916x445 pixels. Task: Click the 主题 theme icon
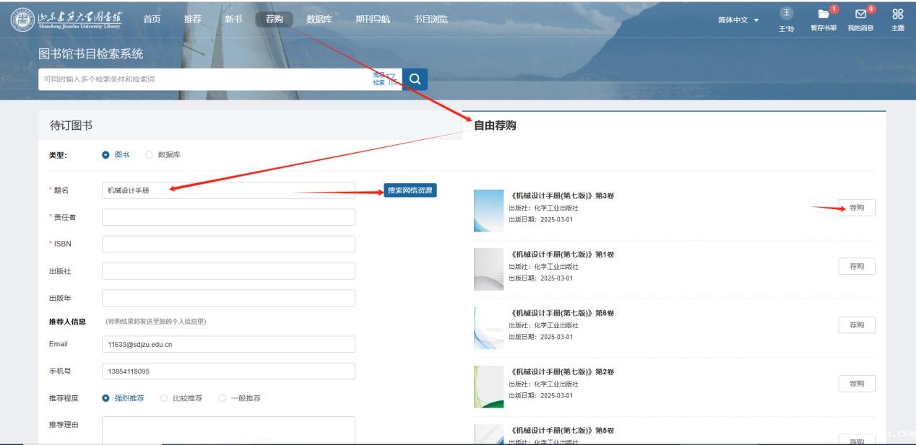pos(897,14)
